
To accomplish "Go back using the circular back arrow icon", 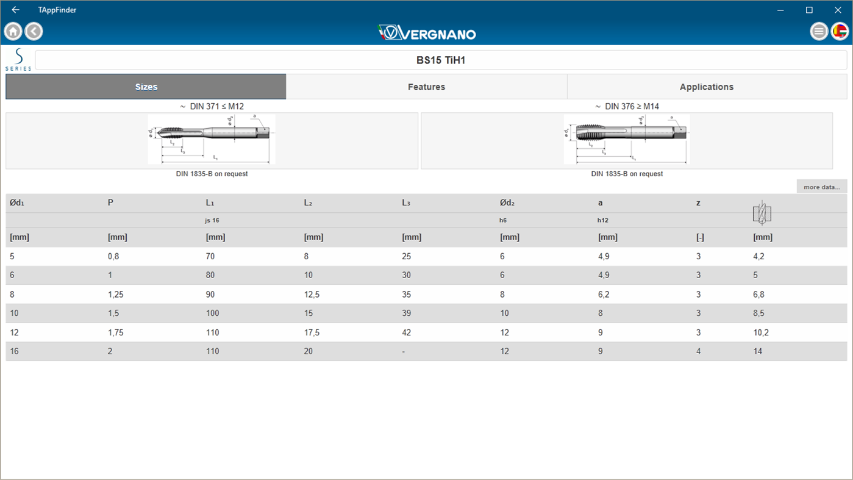I will tap(34, 31).
